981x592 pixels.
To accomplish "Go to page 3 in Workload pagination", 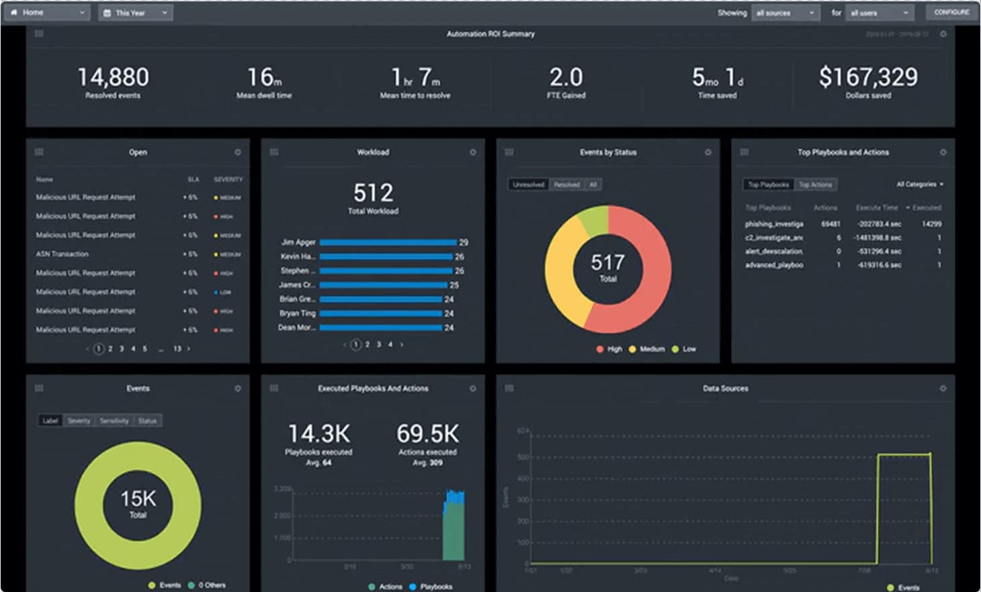I will (x=379, y=344).
